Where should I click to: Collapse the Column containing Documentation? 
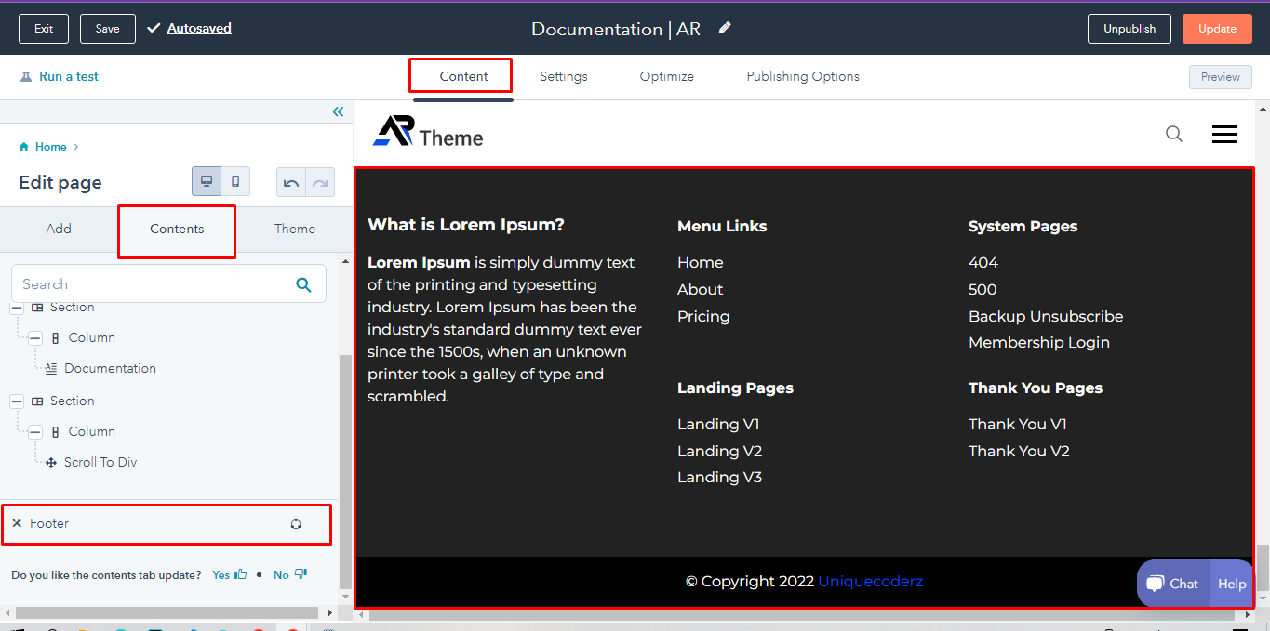pos(35,338)
